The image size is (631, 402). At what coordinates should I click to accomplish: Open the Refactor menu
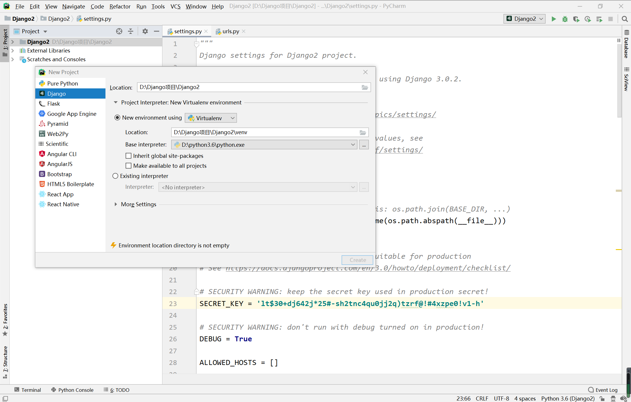[x=120, y=6]
